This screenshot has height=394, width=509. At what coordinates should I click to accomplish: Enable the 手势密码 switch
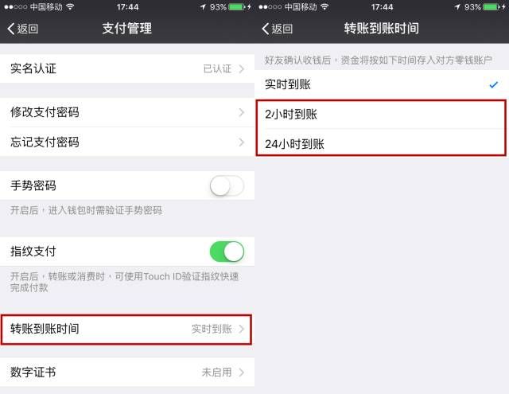pos(227,185)
